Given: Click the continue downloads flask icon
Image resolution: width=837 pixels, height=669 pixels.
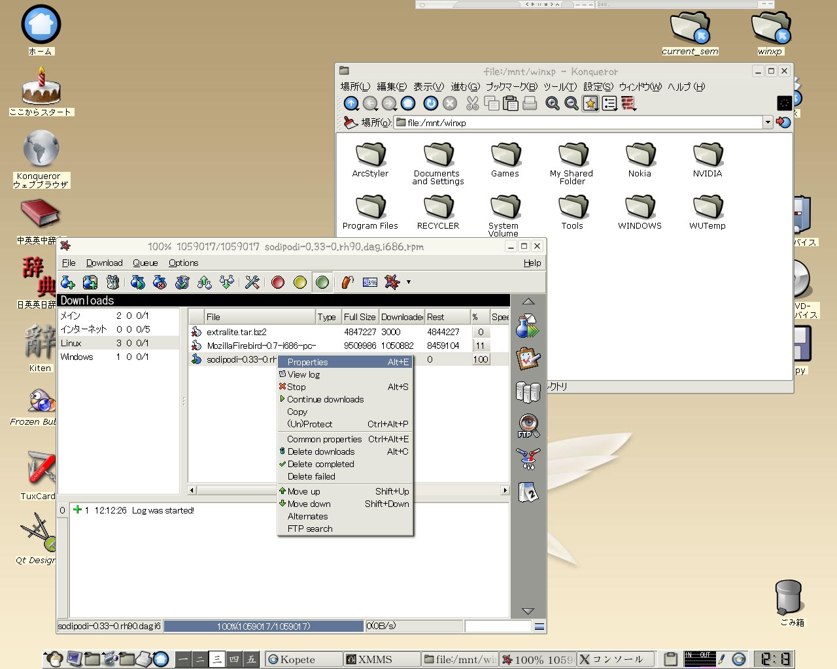Looking at the screenshot, I should [x=137, y=282].
